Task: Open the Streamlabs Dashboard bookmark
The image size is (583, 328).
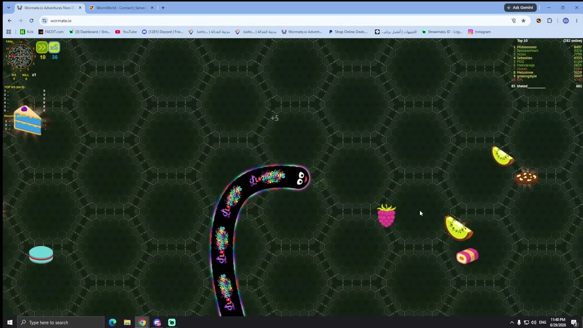Action: [x=90, y=32]
